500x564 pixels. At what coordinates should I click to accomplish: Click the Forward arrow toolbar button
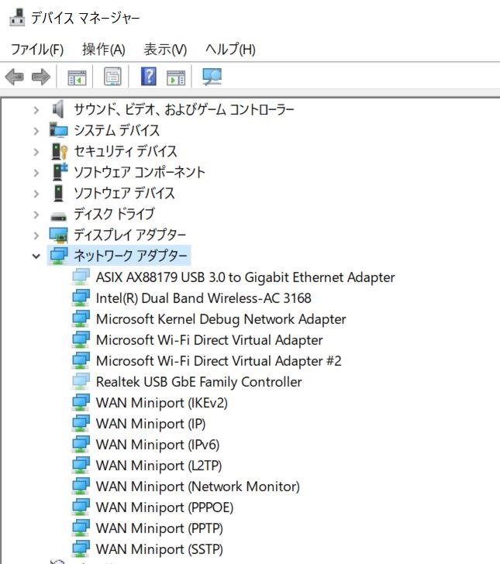(40, 77)
